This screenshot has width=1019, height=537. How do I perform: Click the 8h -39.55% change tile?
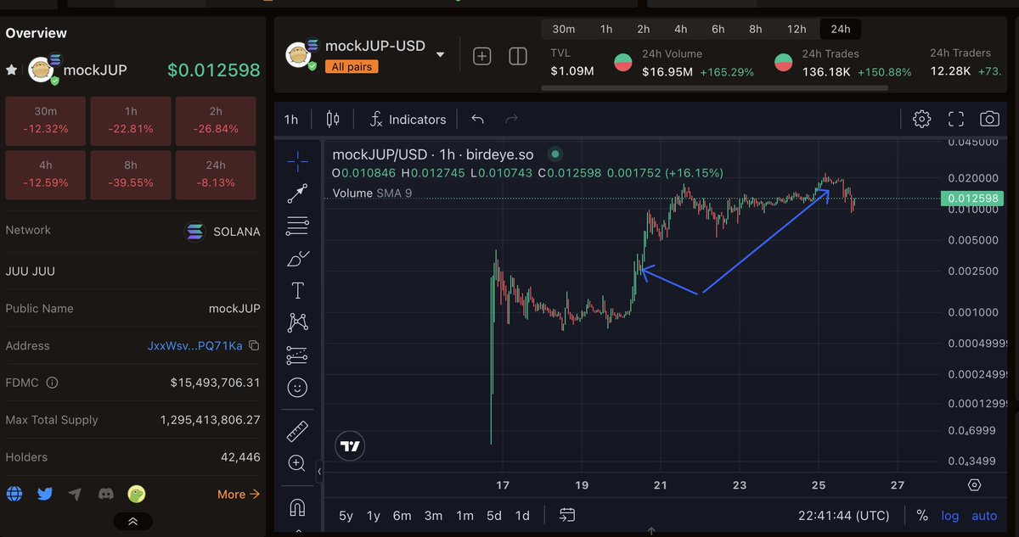[131, 174]
